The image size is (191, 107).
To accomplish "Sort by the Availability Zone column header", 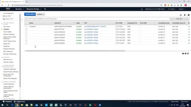I will coord(164,23).
